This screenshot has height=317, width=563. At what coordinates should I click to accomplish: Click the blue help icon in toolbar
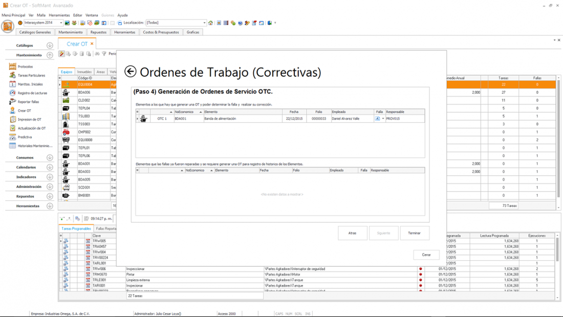point(240,23)
